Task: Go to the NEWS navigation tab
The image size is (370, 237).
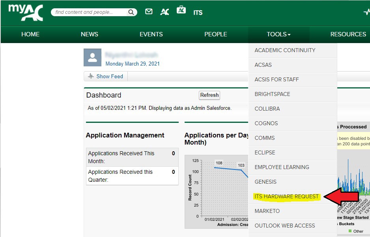Action: pyautogui.click(x=90, y=34)
